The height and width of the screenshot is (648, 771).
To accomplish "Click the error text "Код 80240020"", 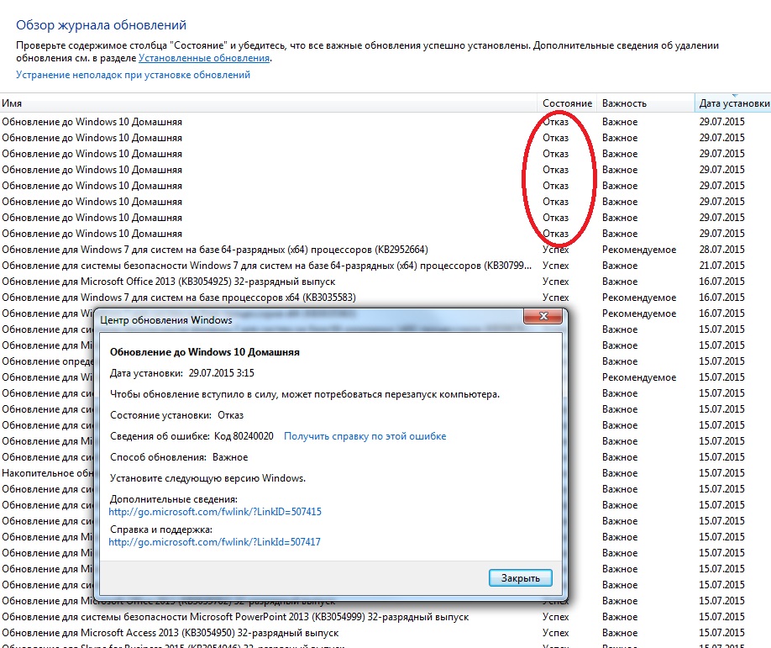I will tap(244, 436).
